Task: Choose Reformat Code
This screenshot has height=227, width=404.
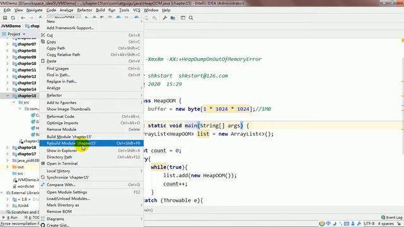Action: coord(92,116)
